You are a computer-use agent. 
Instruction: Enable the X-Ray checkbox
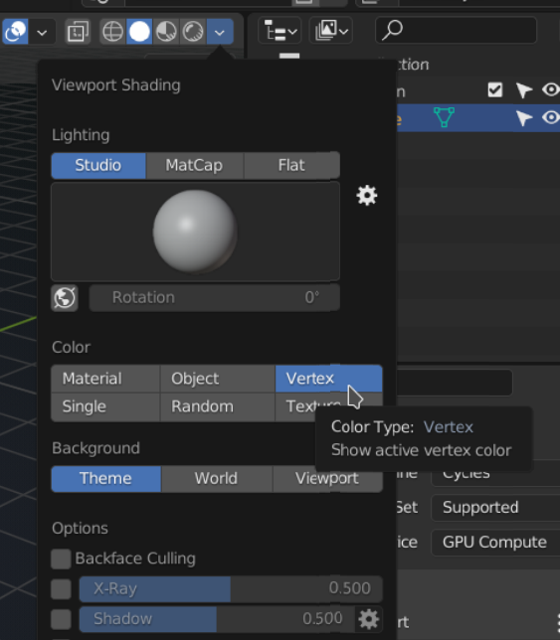click(x=61, y=589)
